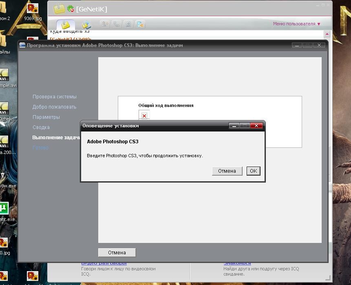Click the Выполнение задачи step in the installer sidebar
This screenshot has height=285, width=351.
[x=56, y=137]
